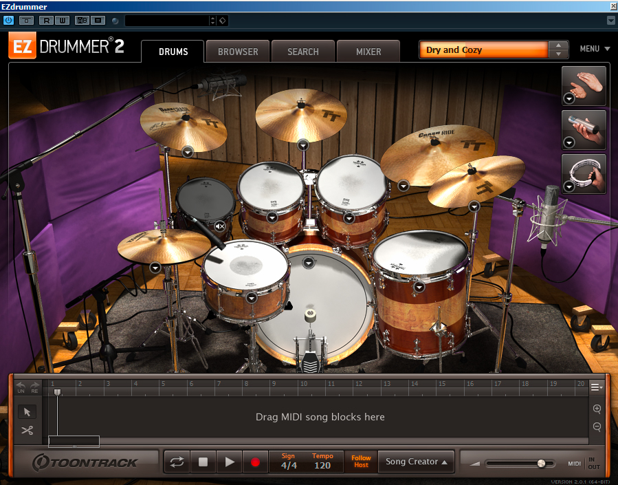618x485 pixels.
Task: Toggle the Follow Host button
Action: coord(361,462)
